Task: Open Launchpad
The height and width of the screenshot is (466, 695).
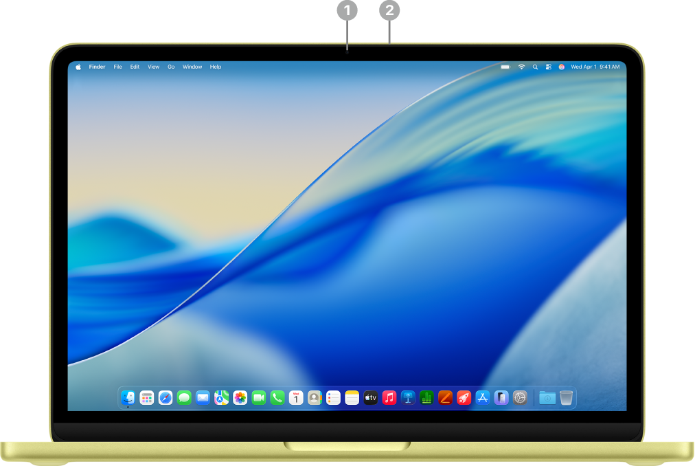Action: point(146,398)
